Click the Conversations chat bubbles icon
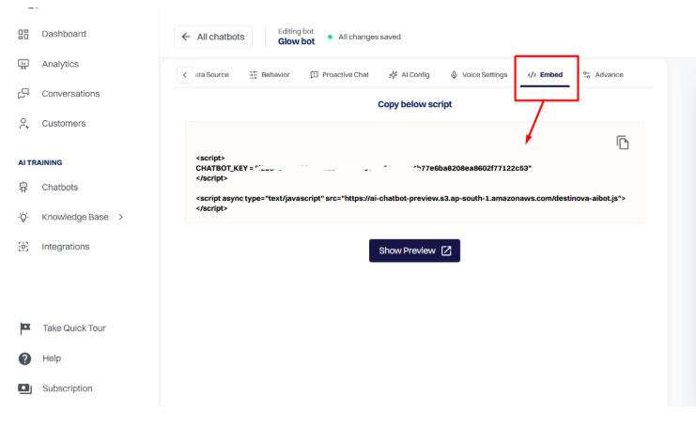 [23, 94]
